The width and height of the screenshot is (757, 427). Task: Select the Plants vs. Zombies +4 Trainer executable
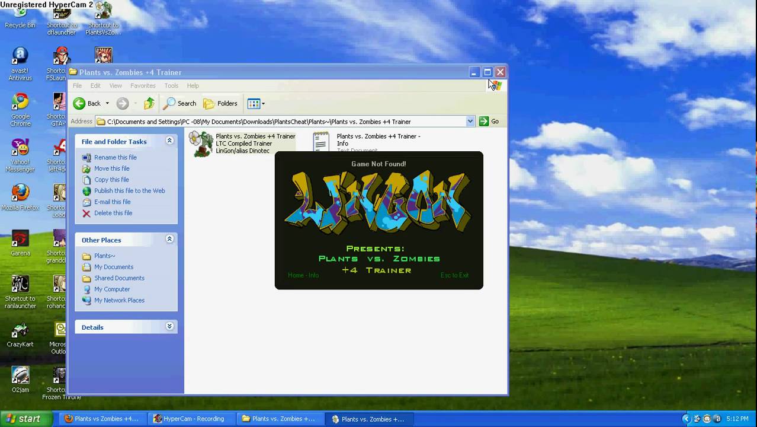pos(242,144)
